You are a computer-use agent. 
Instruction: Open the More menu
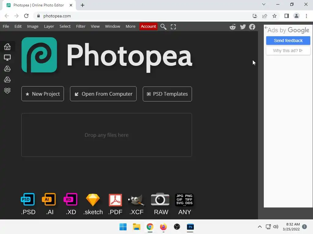(x=131, y=26)
